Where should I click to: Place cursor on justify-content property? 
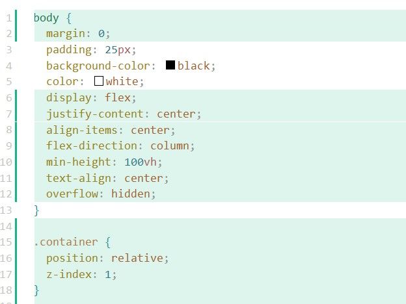pos(95,114)
